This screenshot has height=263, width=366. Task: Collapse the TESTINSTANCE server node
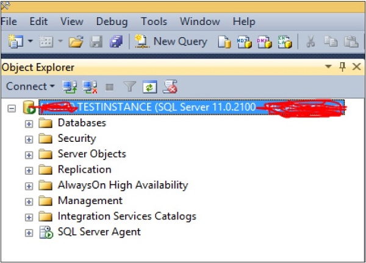[12, 108]
